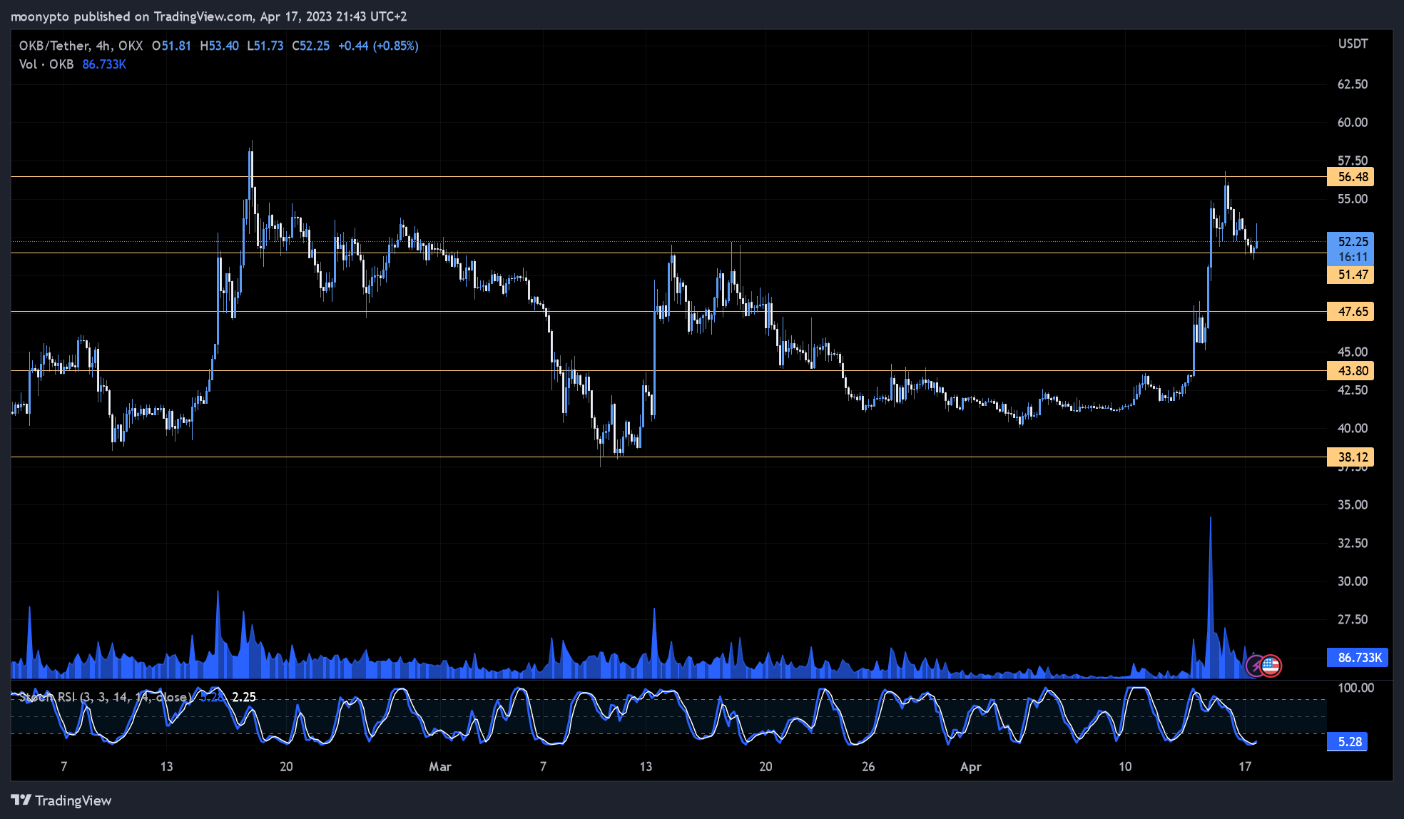Click the 26 date label on time axis
Screen dimensions: 1404x819
point(868,767)
